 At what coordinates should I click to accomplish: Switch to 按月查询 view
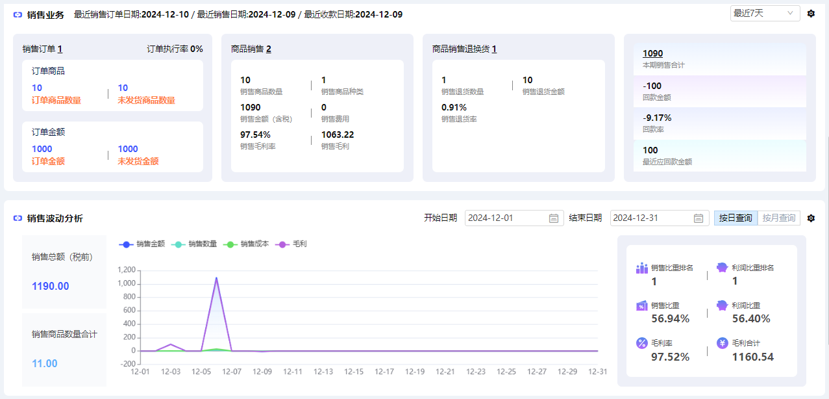tap(778, 218)
